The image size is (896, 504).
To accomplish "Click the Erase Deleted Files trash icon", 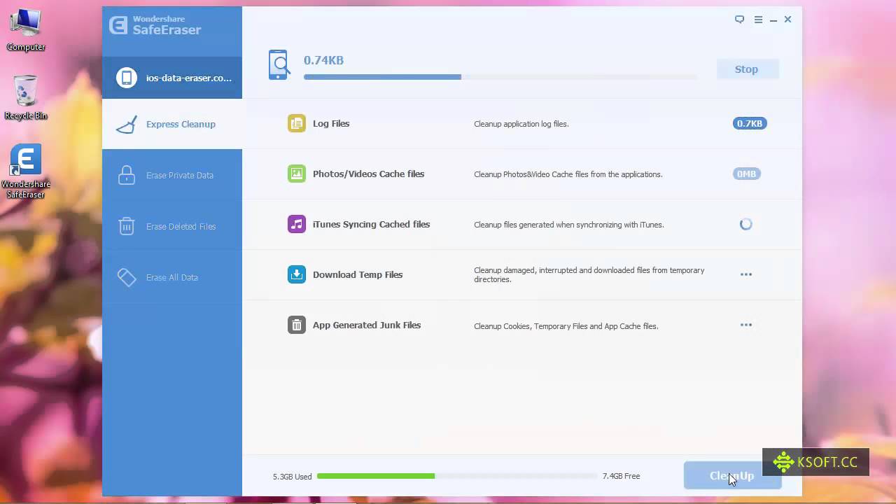I will 127,226.
